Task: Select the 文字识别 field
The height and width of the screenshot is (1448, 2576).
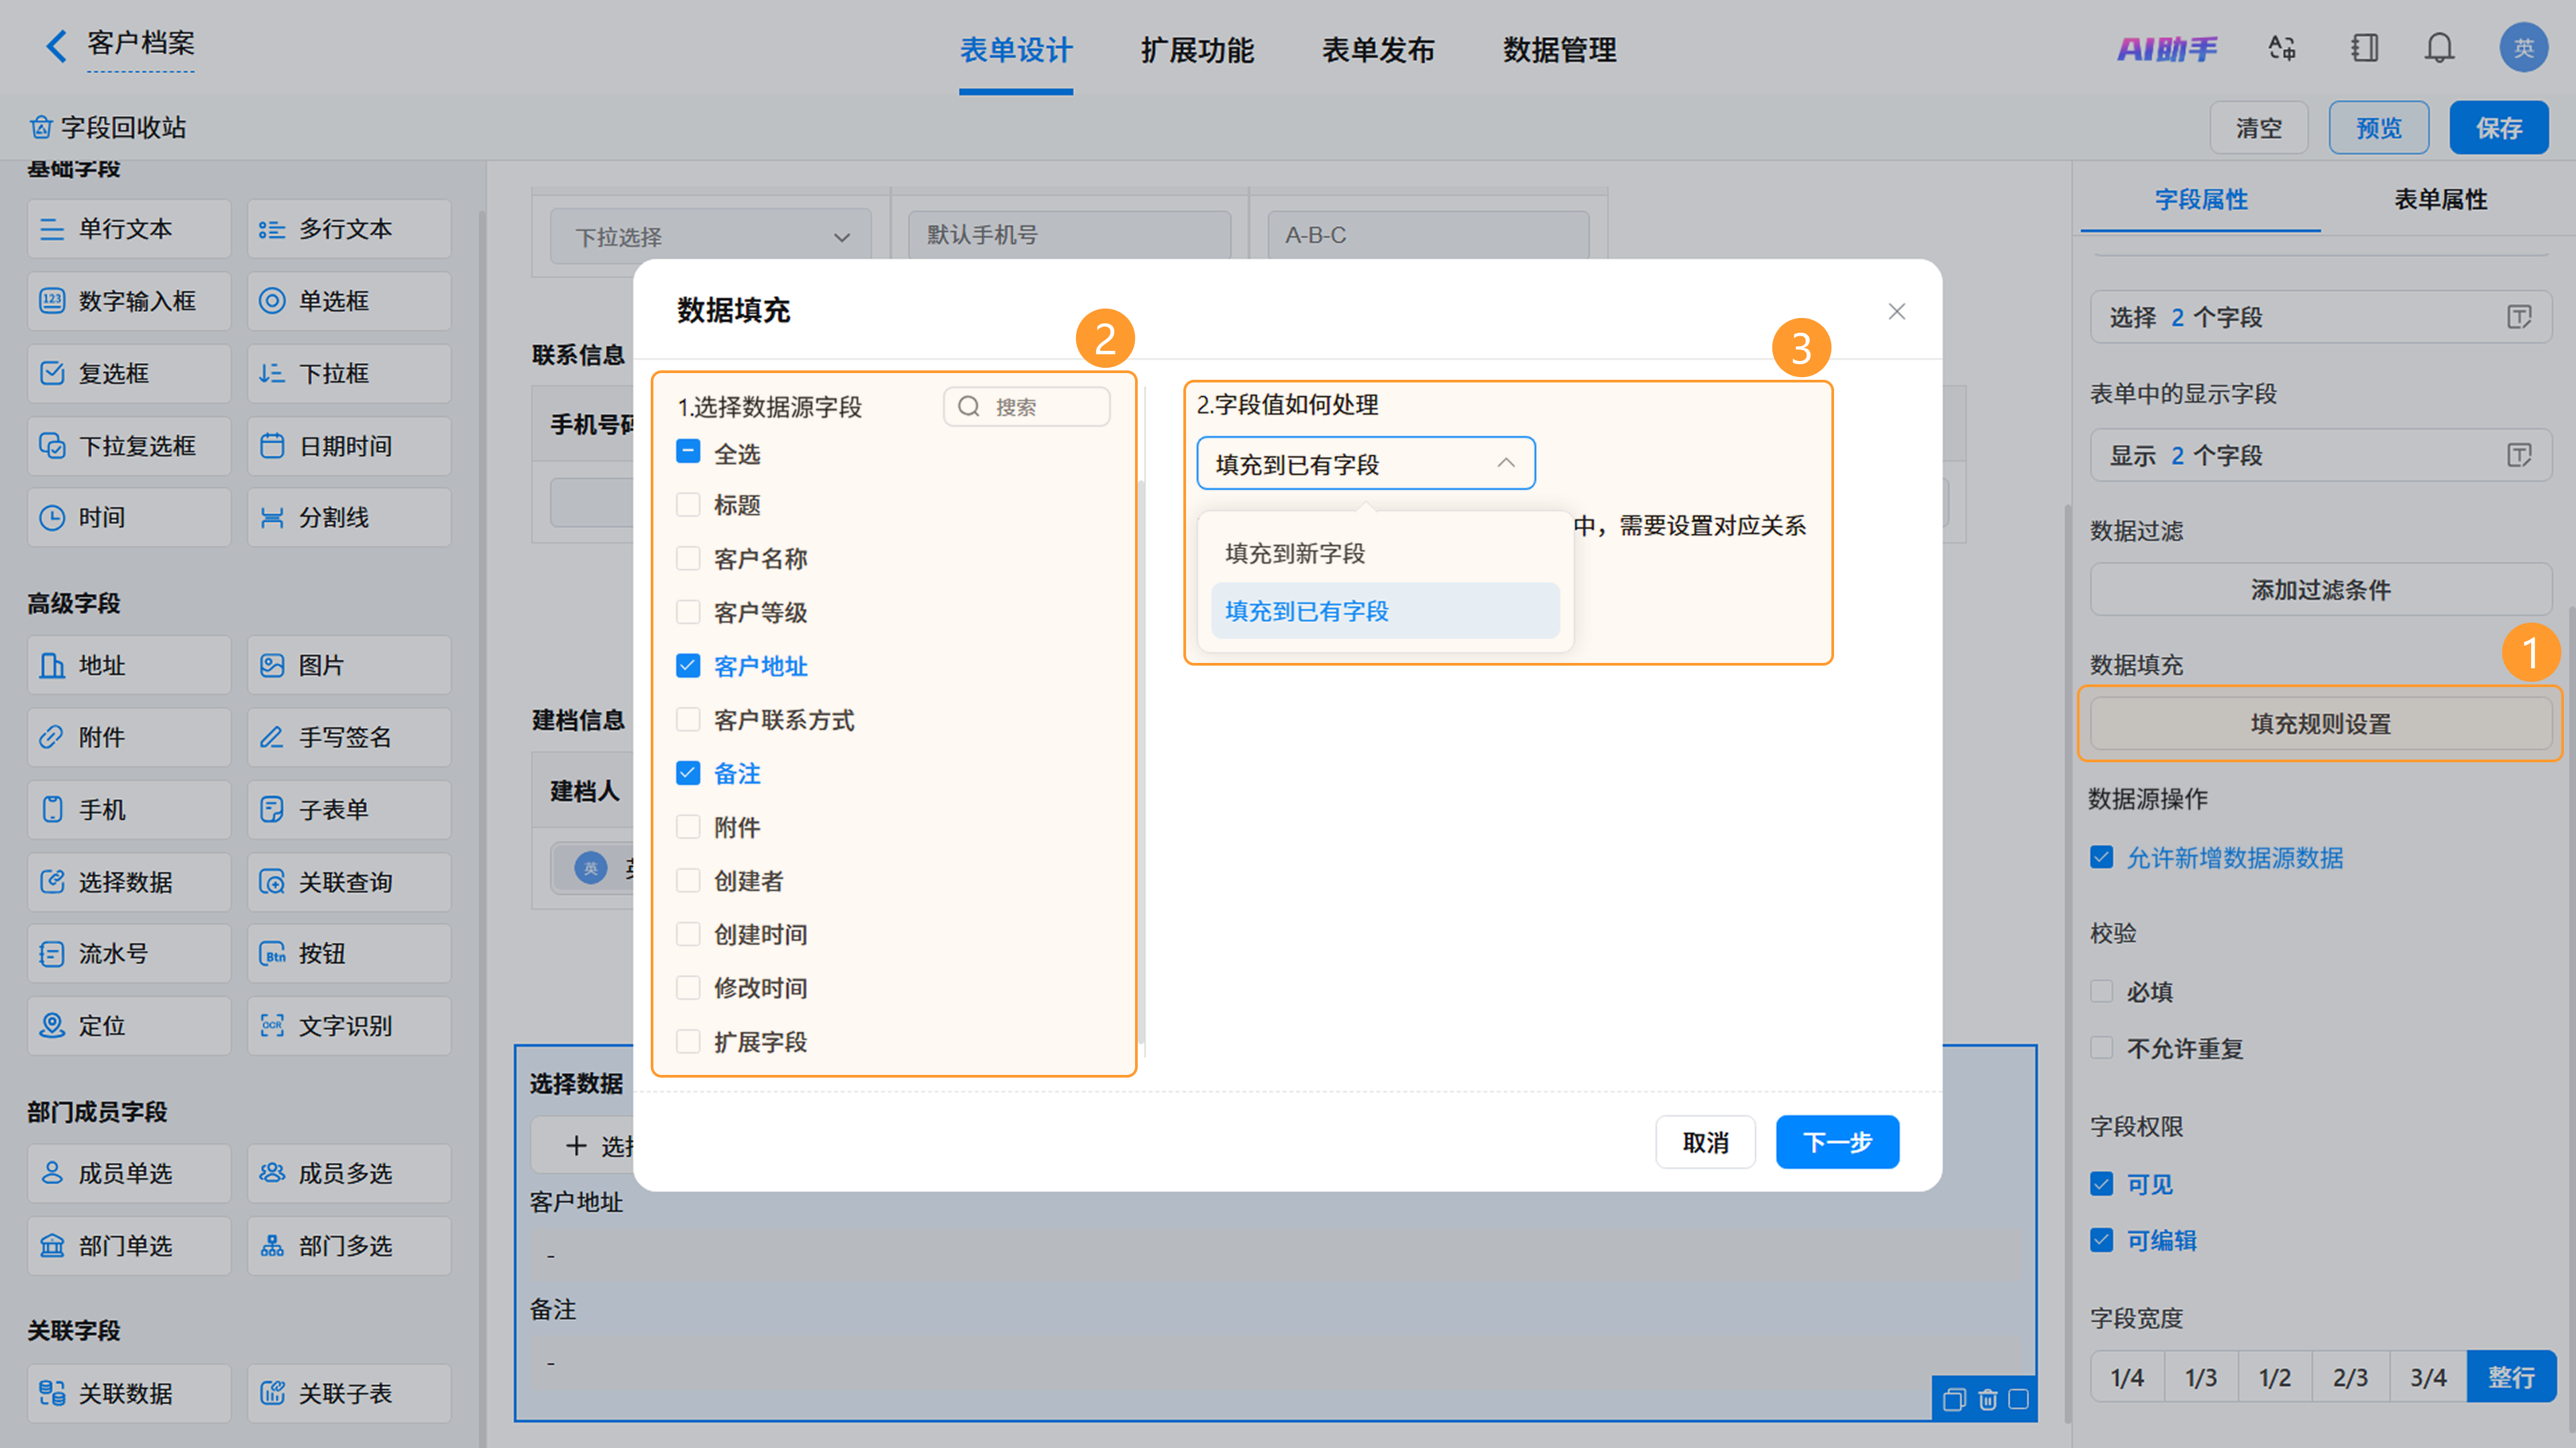Action: pyautogui.click(x=349, y=1026)
